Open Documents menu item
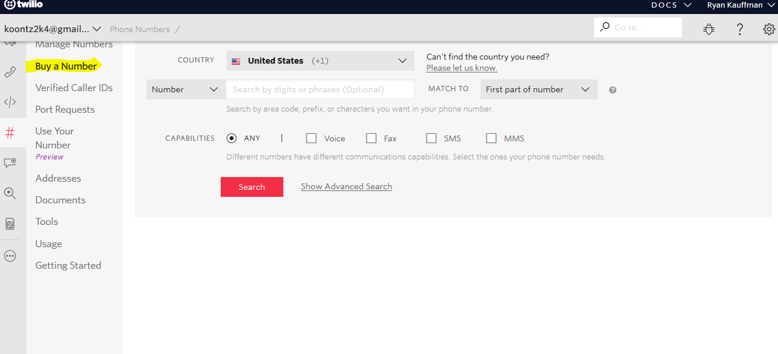This screenshot has width=778, height=354. click(x=60, y=200)
